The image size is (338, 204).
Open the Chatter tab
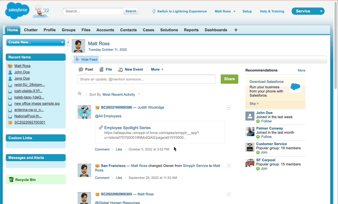[31, 30]
